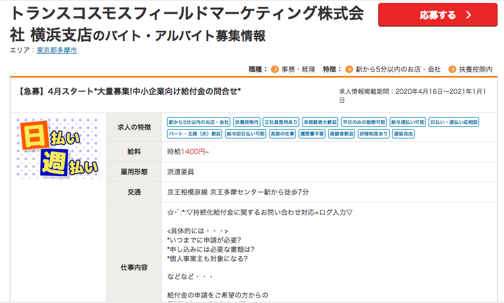The width and height of the screenshot is (504, 303).
Task: Select the 平日のみの勤務可能 tag
Action: pyautogui.click(x=364, y=122)
